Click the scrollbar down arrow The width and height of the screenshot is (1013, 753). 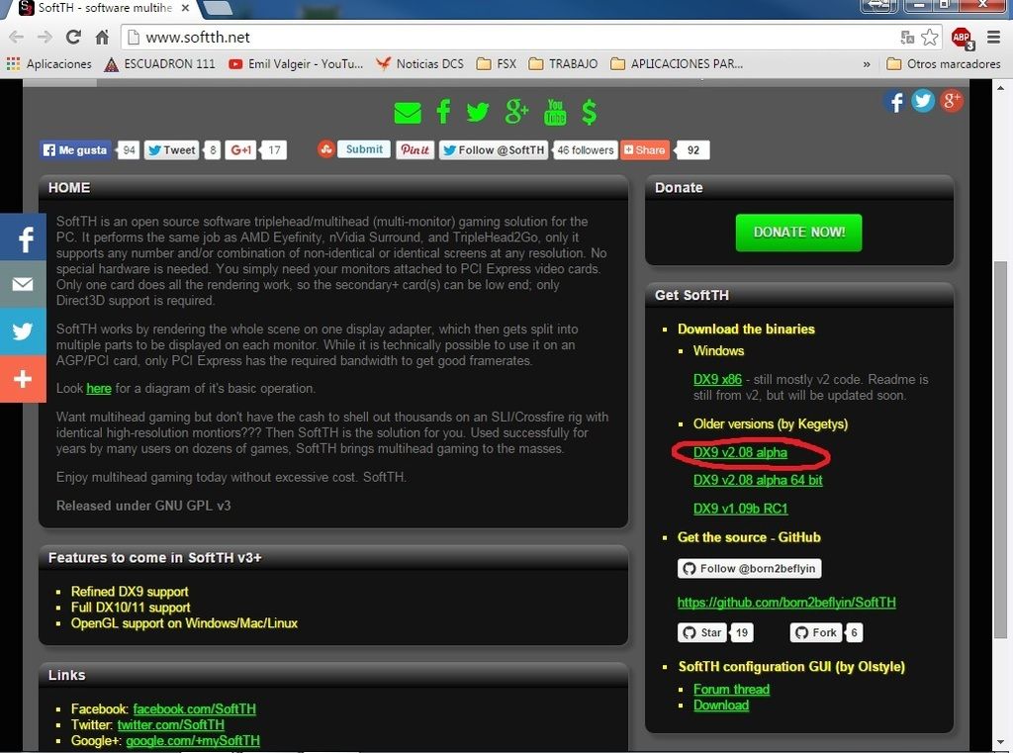[1000, 743]
